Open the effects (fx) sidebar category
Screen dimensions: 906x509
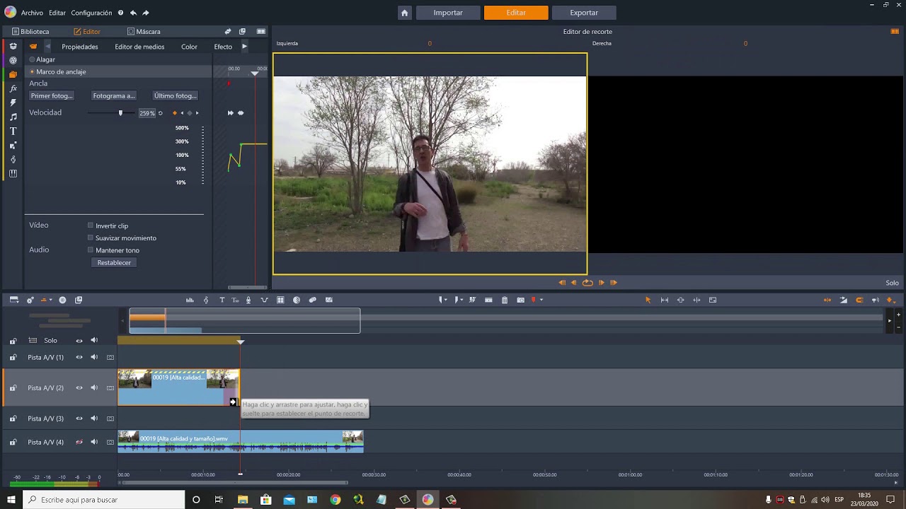13,88
